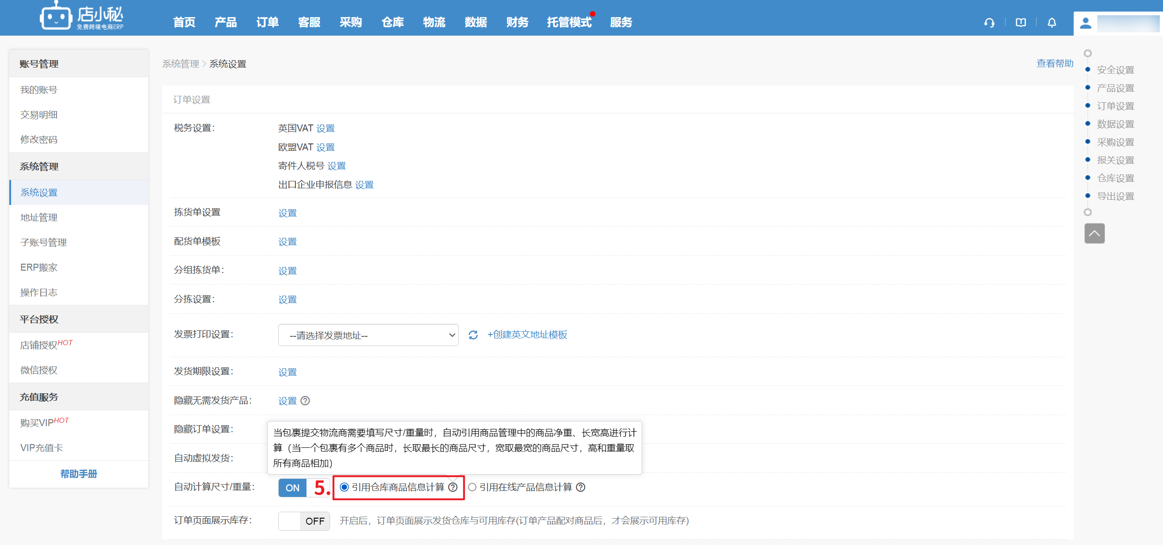Viewport: 1163px width, 545px height.
Task: Click the customer service headset icon
Action: coord(989,23)
